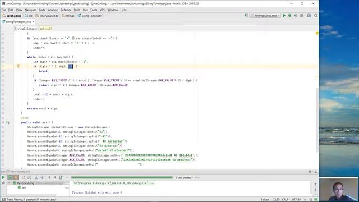Image resolution: width=359 pixels, height=202 pixels.
Task: Open the VCS menu
Action: coord(102,10)
